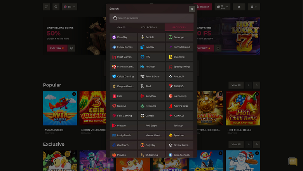Select the Fazi provider
Screen dimensions: 303x171
point(123,96)
